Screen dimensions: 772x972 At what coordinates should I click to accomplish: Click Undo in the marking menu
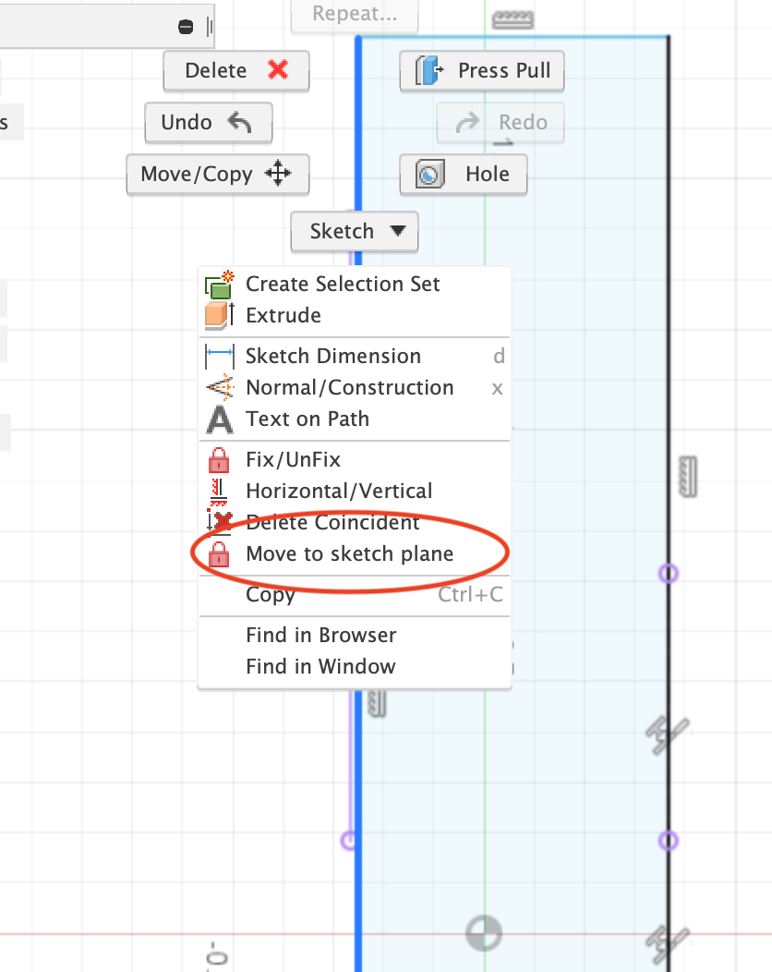[x=208, y=122]
